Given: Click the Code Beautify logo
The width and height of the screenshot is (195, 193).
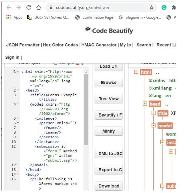Looking at the screenshot, I should click(109, 31).
